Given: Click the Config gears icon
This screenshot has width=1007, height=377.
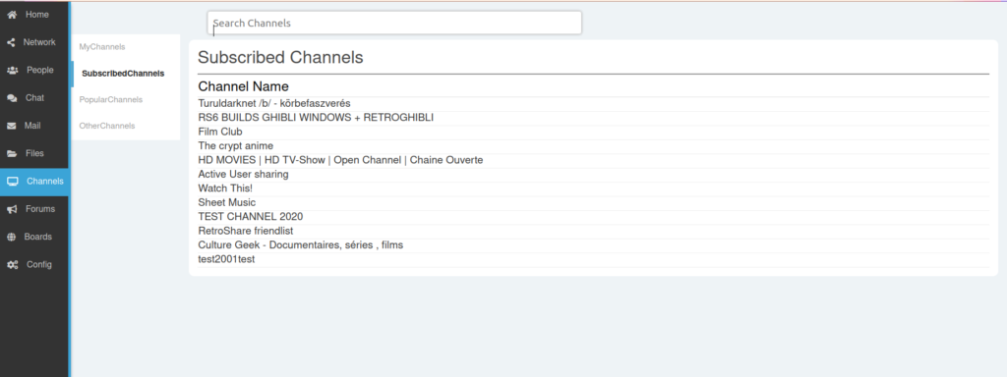Looking at the screenshot, I should [12, 265].
